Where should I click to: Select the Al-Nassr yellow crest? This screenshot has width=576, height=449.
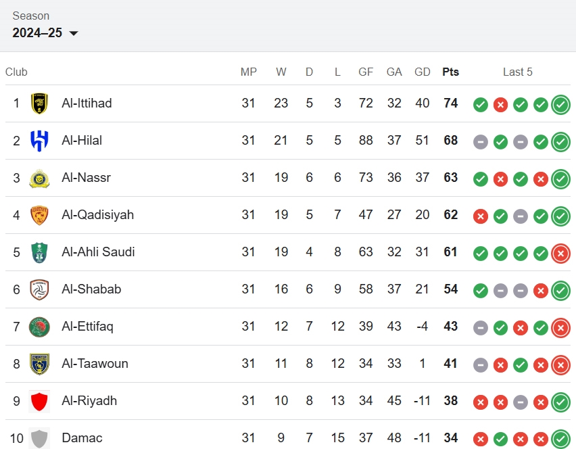39,179
